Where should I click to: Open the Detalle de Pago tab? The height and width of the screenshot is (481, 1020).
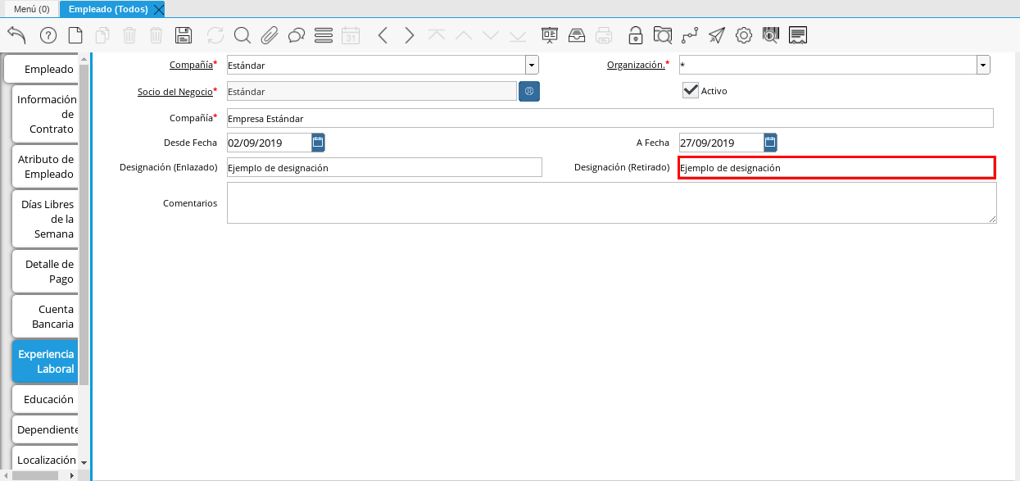[x=45, y=271]
